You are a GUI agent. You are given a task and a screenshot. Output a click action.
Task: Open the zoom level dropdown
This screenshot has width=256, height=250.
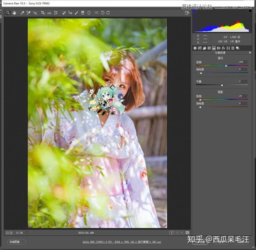point(27,232)
